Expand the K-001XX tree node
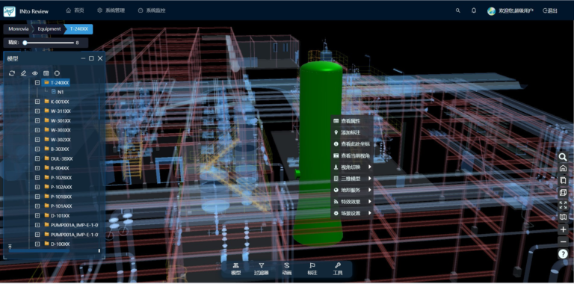Viewport: 574px width, 284px height. click(x=37, y=102)
